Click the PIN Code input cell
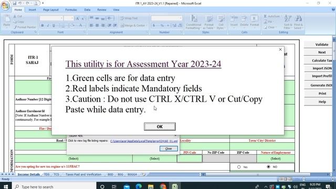 (x=190, y=159)
